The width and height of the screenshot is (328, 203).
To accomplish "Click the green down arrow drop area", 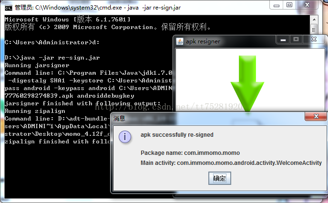I will click(x=247, y=83).
